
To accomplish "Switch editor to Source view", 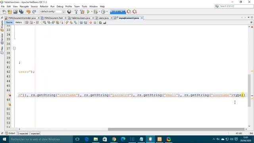I will coord(9,22).
